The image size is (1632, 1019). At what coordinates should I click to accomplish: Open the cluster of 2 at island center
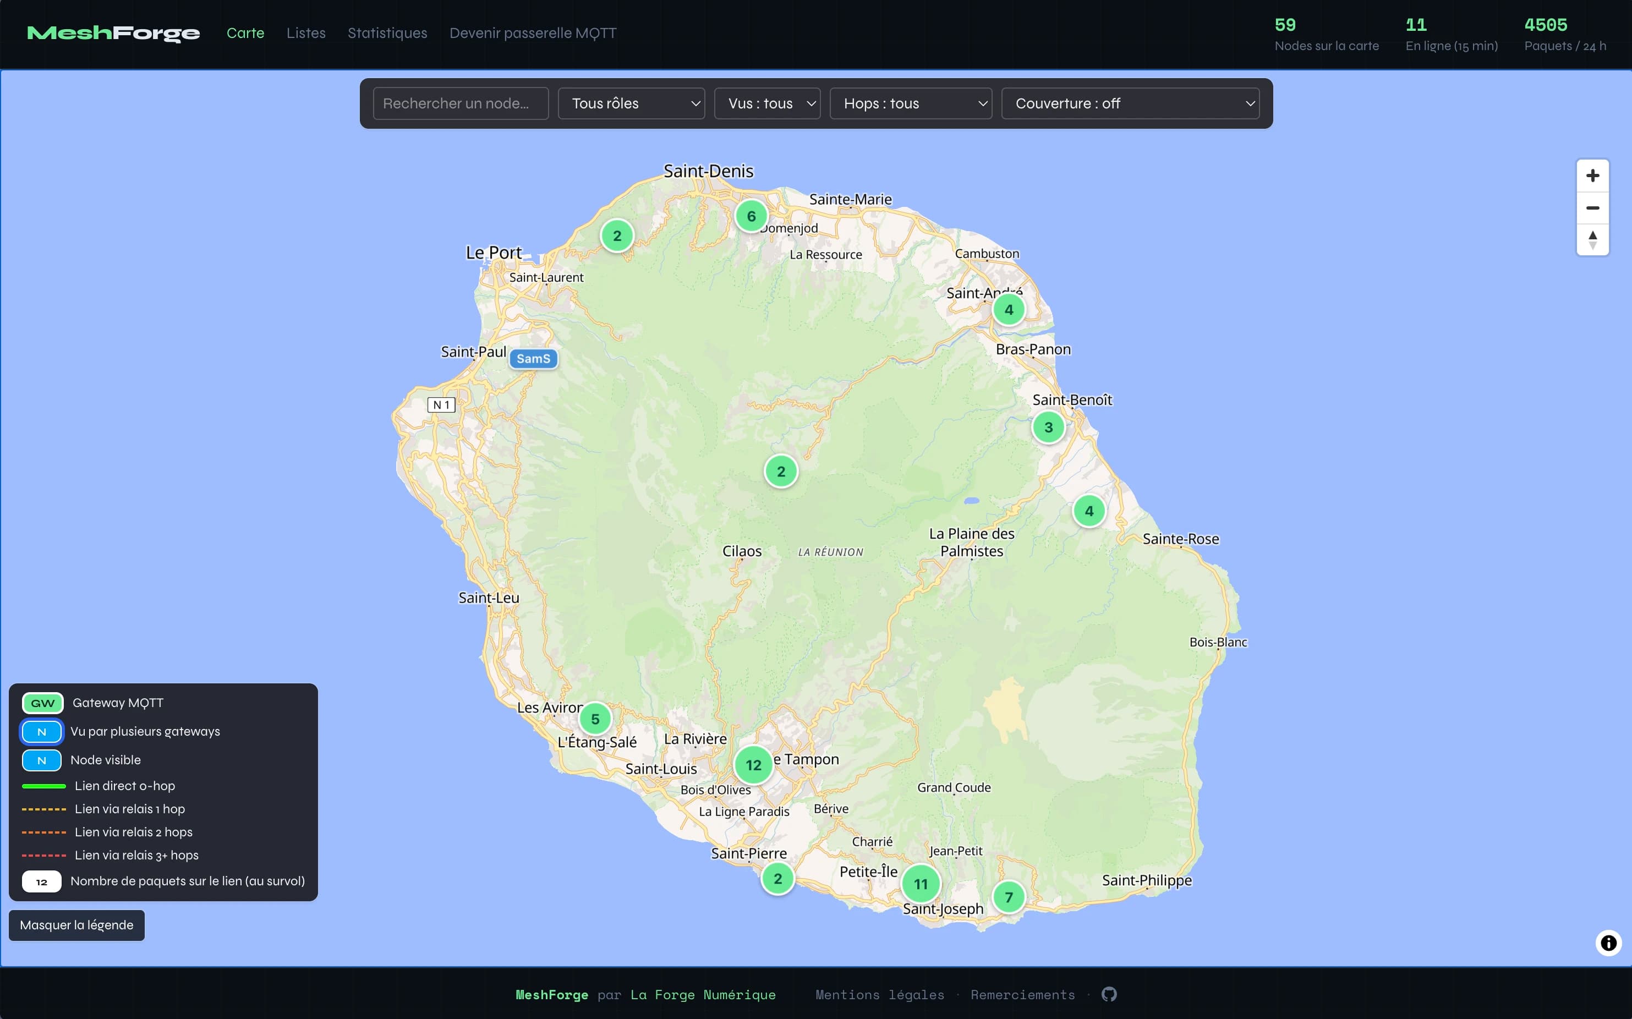(x=781, y=472)
